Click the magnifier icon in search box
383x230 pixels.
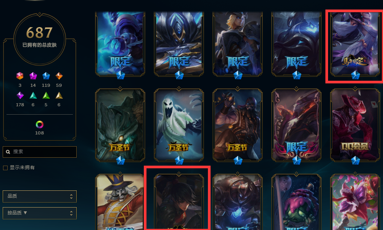[x=8, y=152]
